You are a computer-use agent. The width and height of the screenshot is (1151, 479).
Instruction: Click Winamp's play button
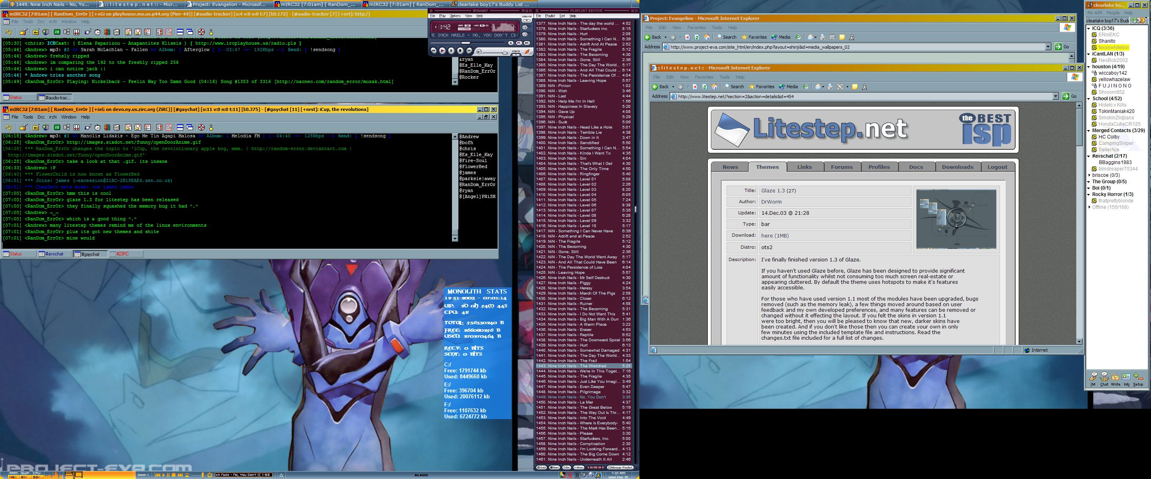pos(442,51)
